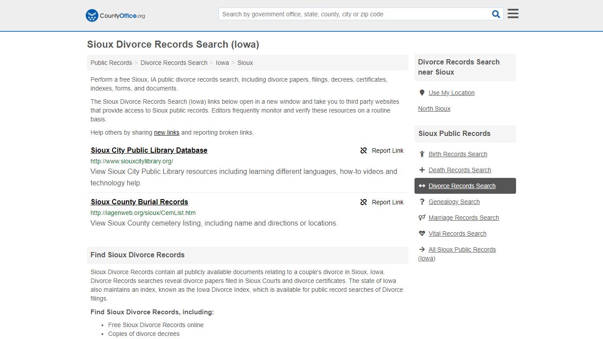Open Vital Records Search in sidebar

(457, 234)
